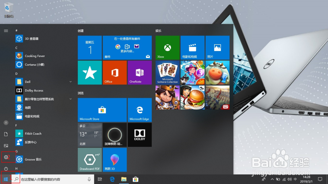The image size is (328, 184).
Task: Open the volume control in tray
Action: coord(290,179)
